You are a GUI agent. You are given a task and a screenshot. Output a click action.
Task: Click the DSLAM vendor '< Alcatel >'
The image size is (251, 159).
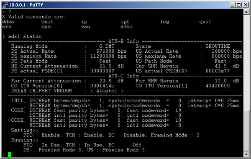pyautogui.click(x=107, y=91)
